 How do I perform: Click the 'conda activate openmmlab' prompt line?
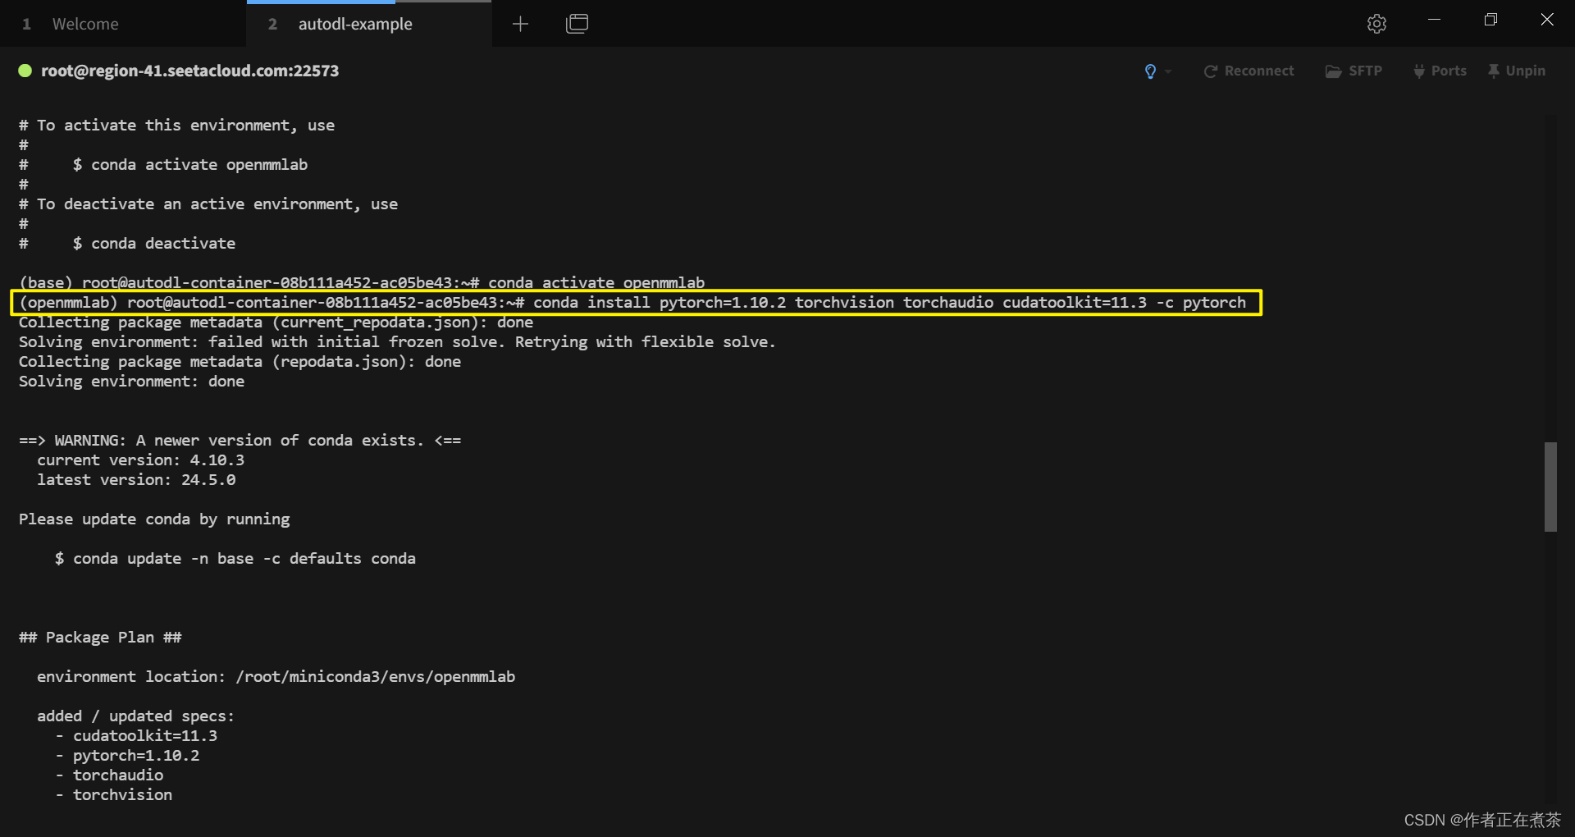tap(362, 282)
